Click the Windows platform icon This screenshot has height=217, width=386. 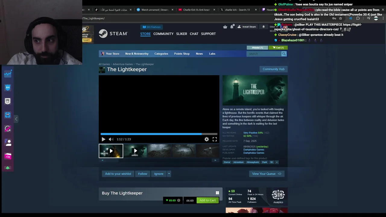pyautogui.click(x=217, y=193)
